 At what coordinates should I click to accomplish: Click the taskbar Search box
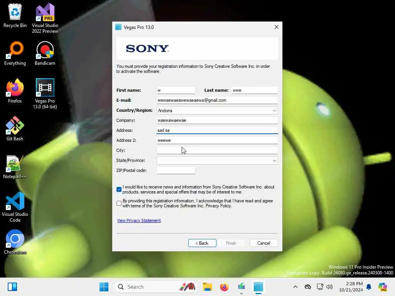coord(155,287)
